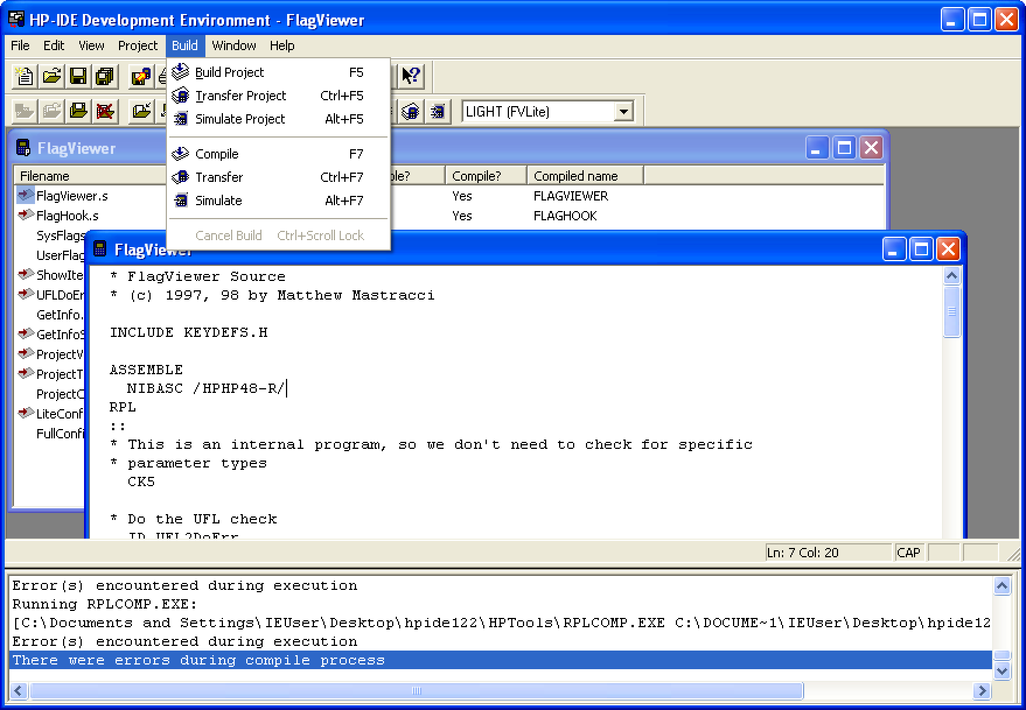The height and width of the screenshot is (710, 1026).
Task: Click the Save floppy disk toolbar icon
Action: tap(78, 76)
